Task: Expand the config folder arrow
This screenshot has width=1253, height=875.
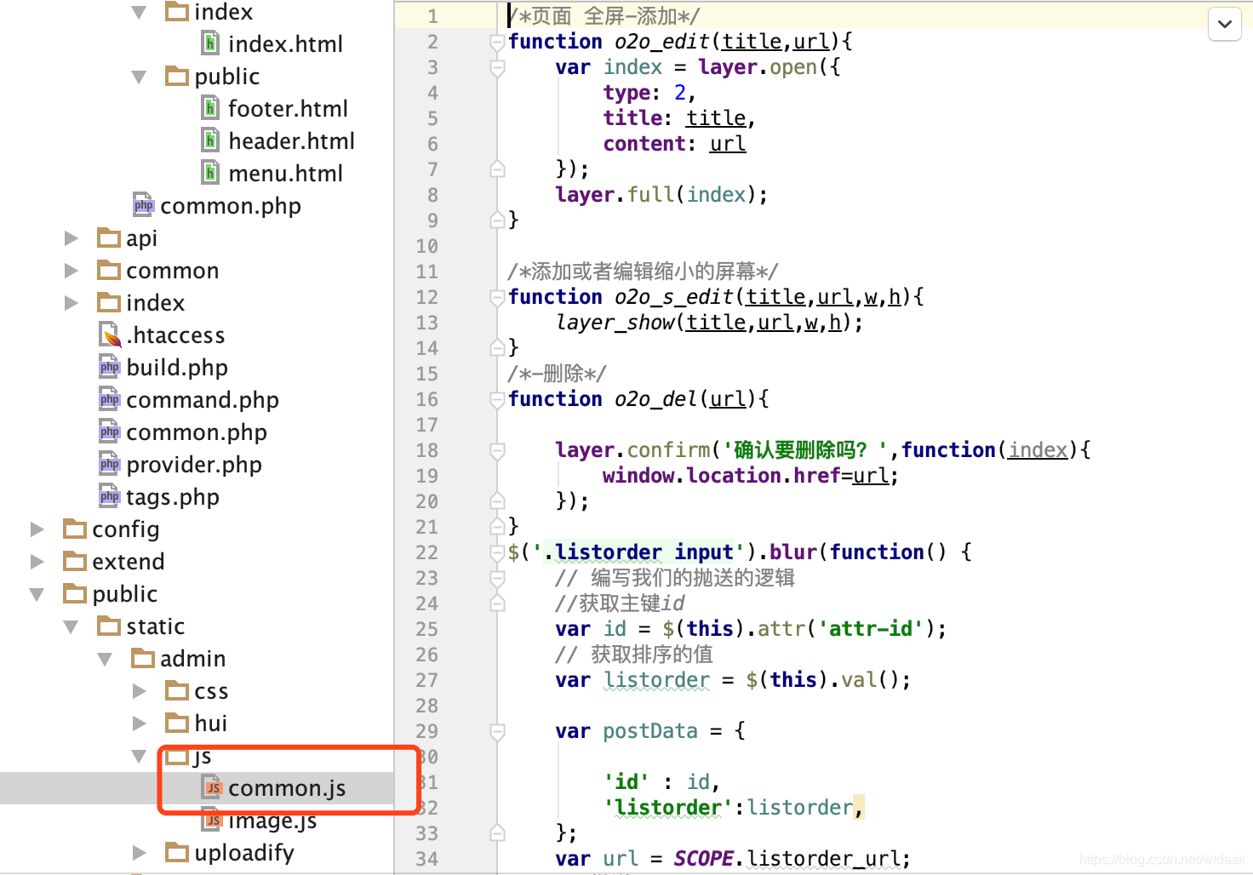Action: pyautogui.click(x=37, y=529)
